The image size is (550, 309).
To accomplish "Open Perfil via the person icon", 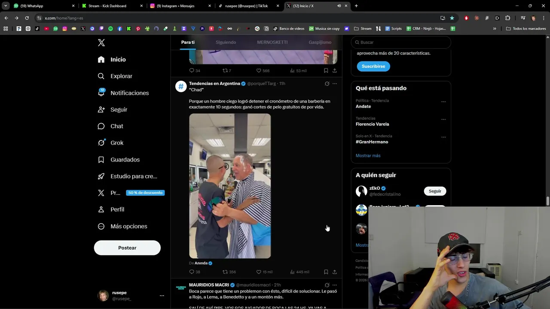I will click(x=101, y=209).
